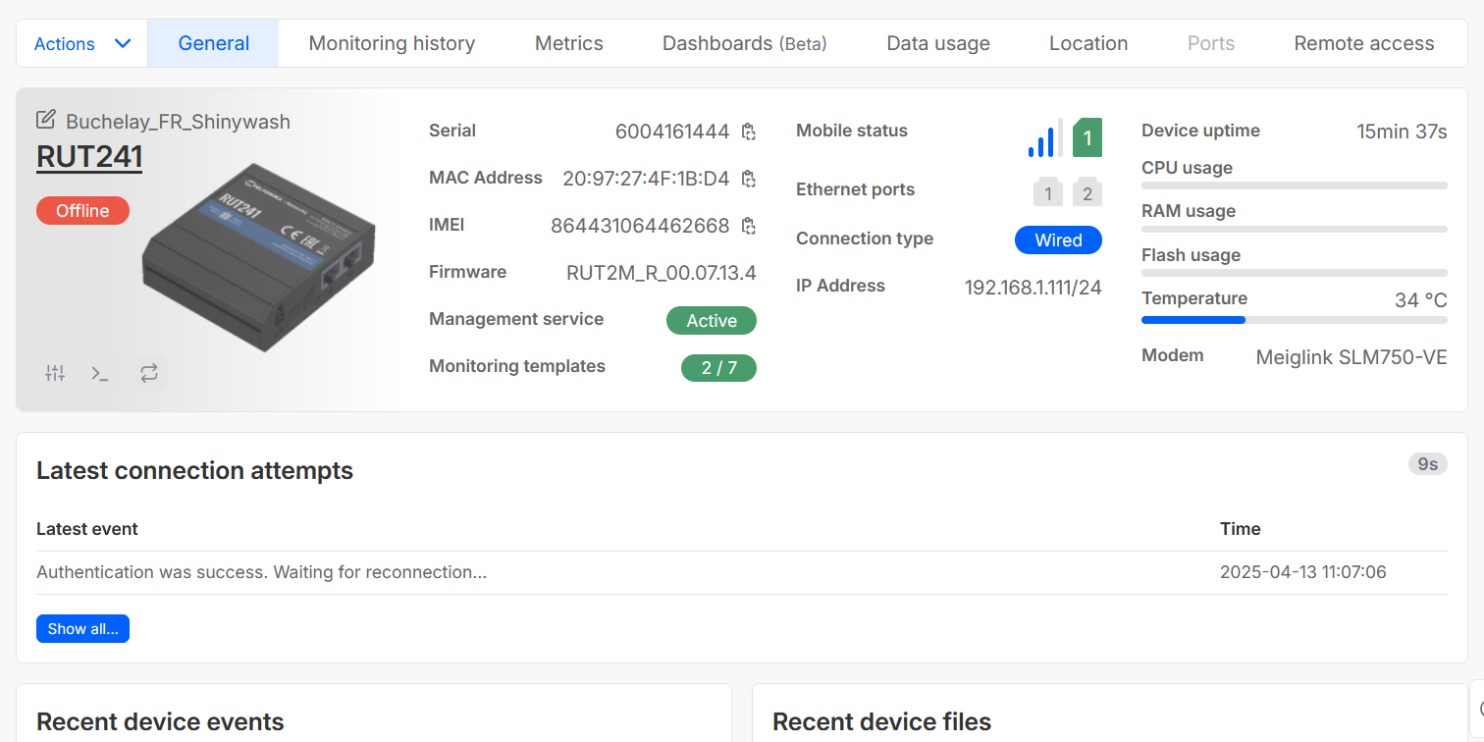Click the Offline status badge

[x=82, y=211]
